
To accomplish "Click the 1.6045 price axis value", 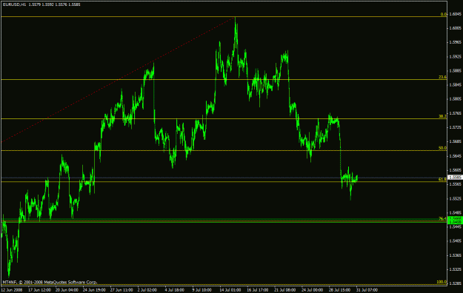I will coord(456,14).
